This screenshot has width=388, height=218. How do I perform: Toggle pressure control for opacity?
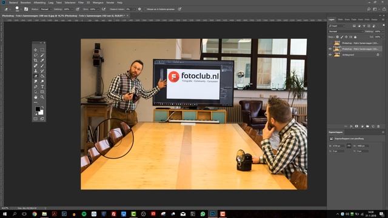pos(78,9)
